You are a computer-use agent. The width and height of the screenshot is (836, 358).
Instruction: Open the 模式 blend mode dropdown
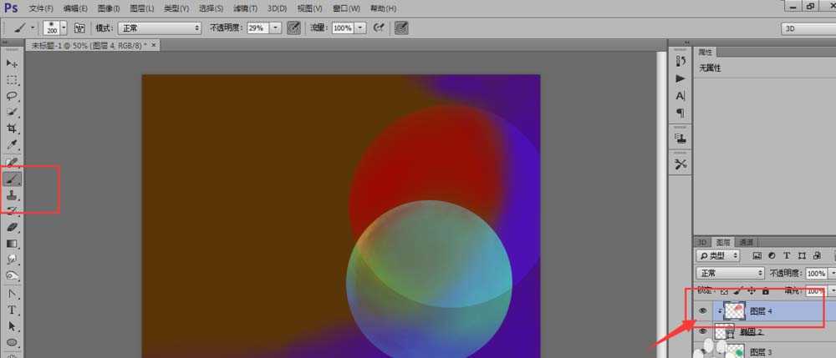(x=159, y=28)
